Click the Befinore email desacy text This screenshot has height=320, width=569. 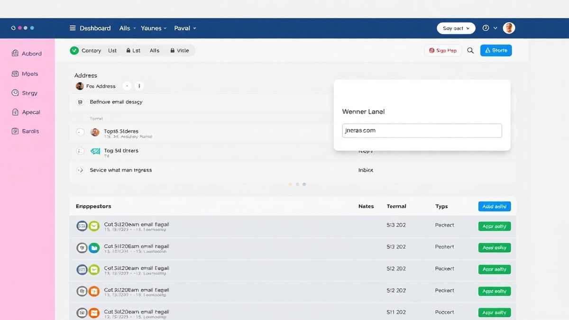point(116,102)
